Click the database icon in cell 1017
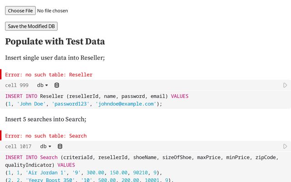This screenshot has height=182, width=291. pos(60,147)
